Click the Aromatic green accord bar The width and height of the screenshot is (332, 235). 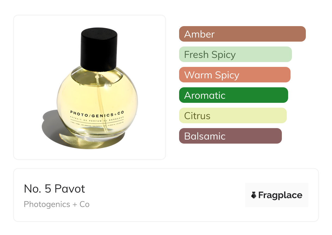234,95
